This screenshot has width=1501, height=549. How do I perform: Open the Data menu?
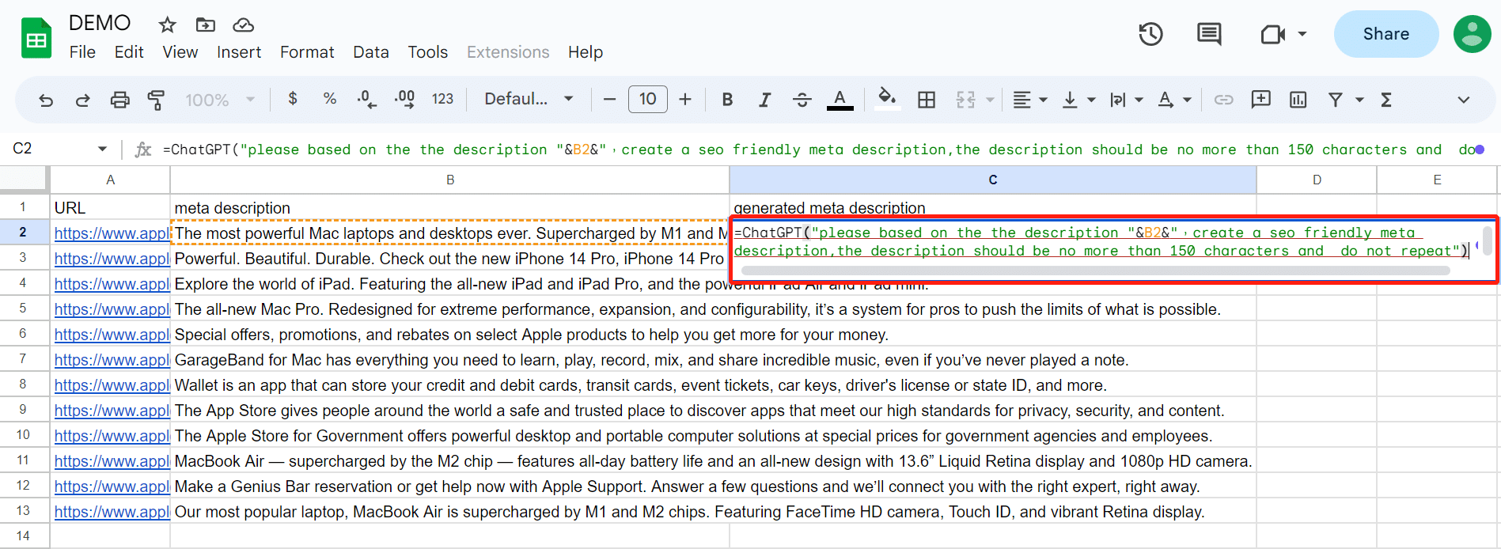click(370, 52)
